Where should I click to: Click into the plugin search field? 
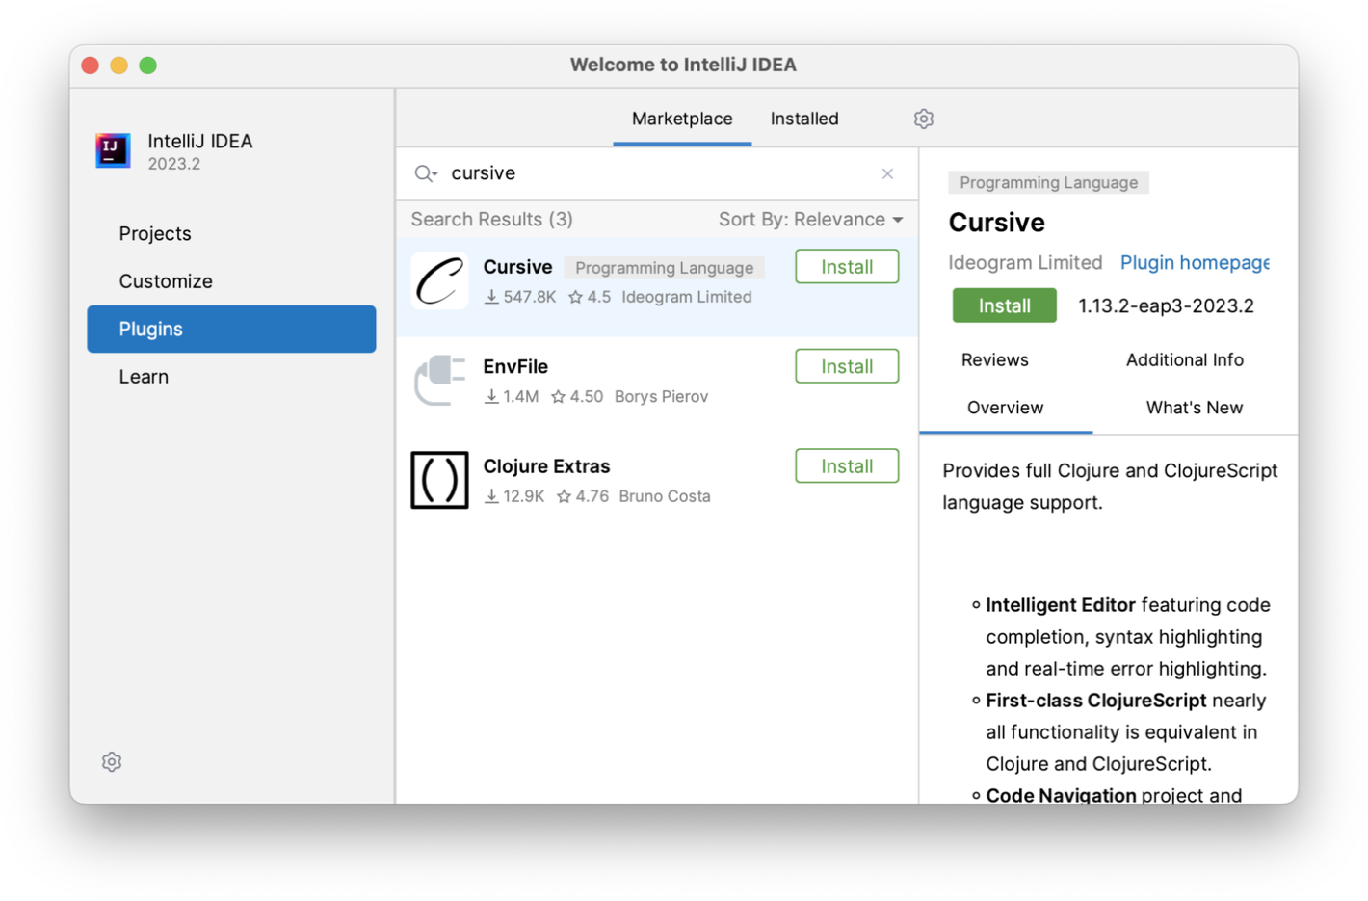point(658,173)
